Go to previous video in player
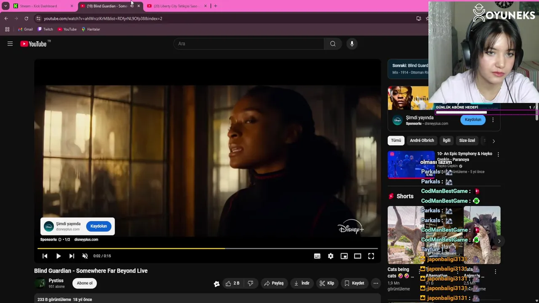539x303 pixels. coord(45,256)
